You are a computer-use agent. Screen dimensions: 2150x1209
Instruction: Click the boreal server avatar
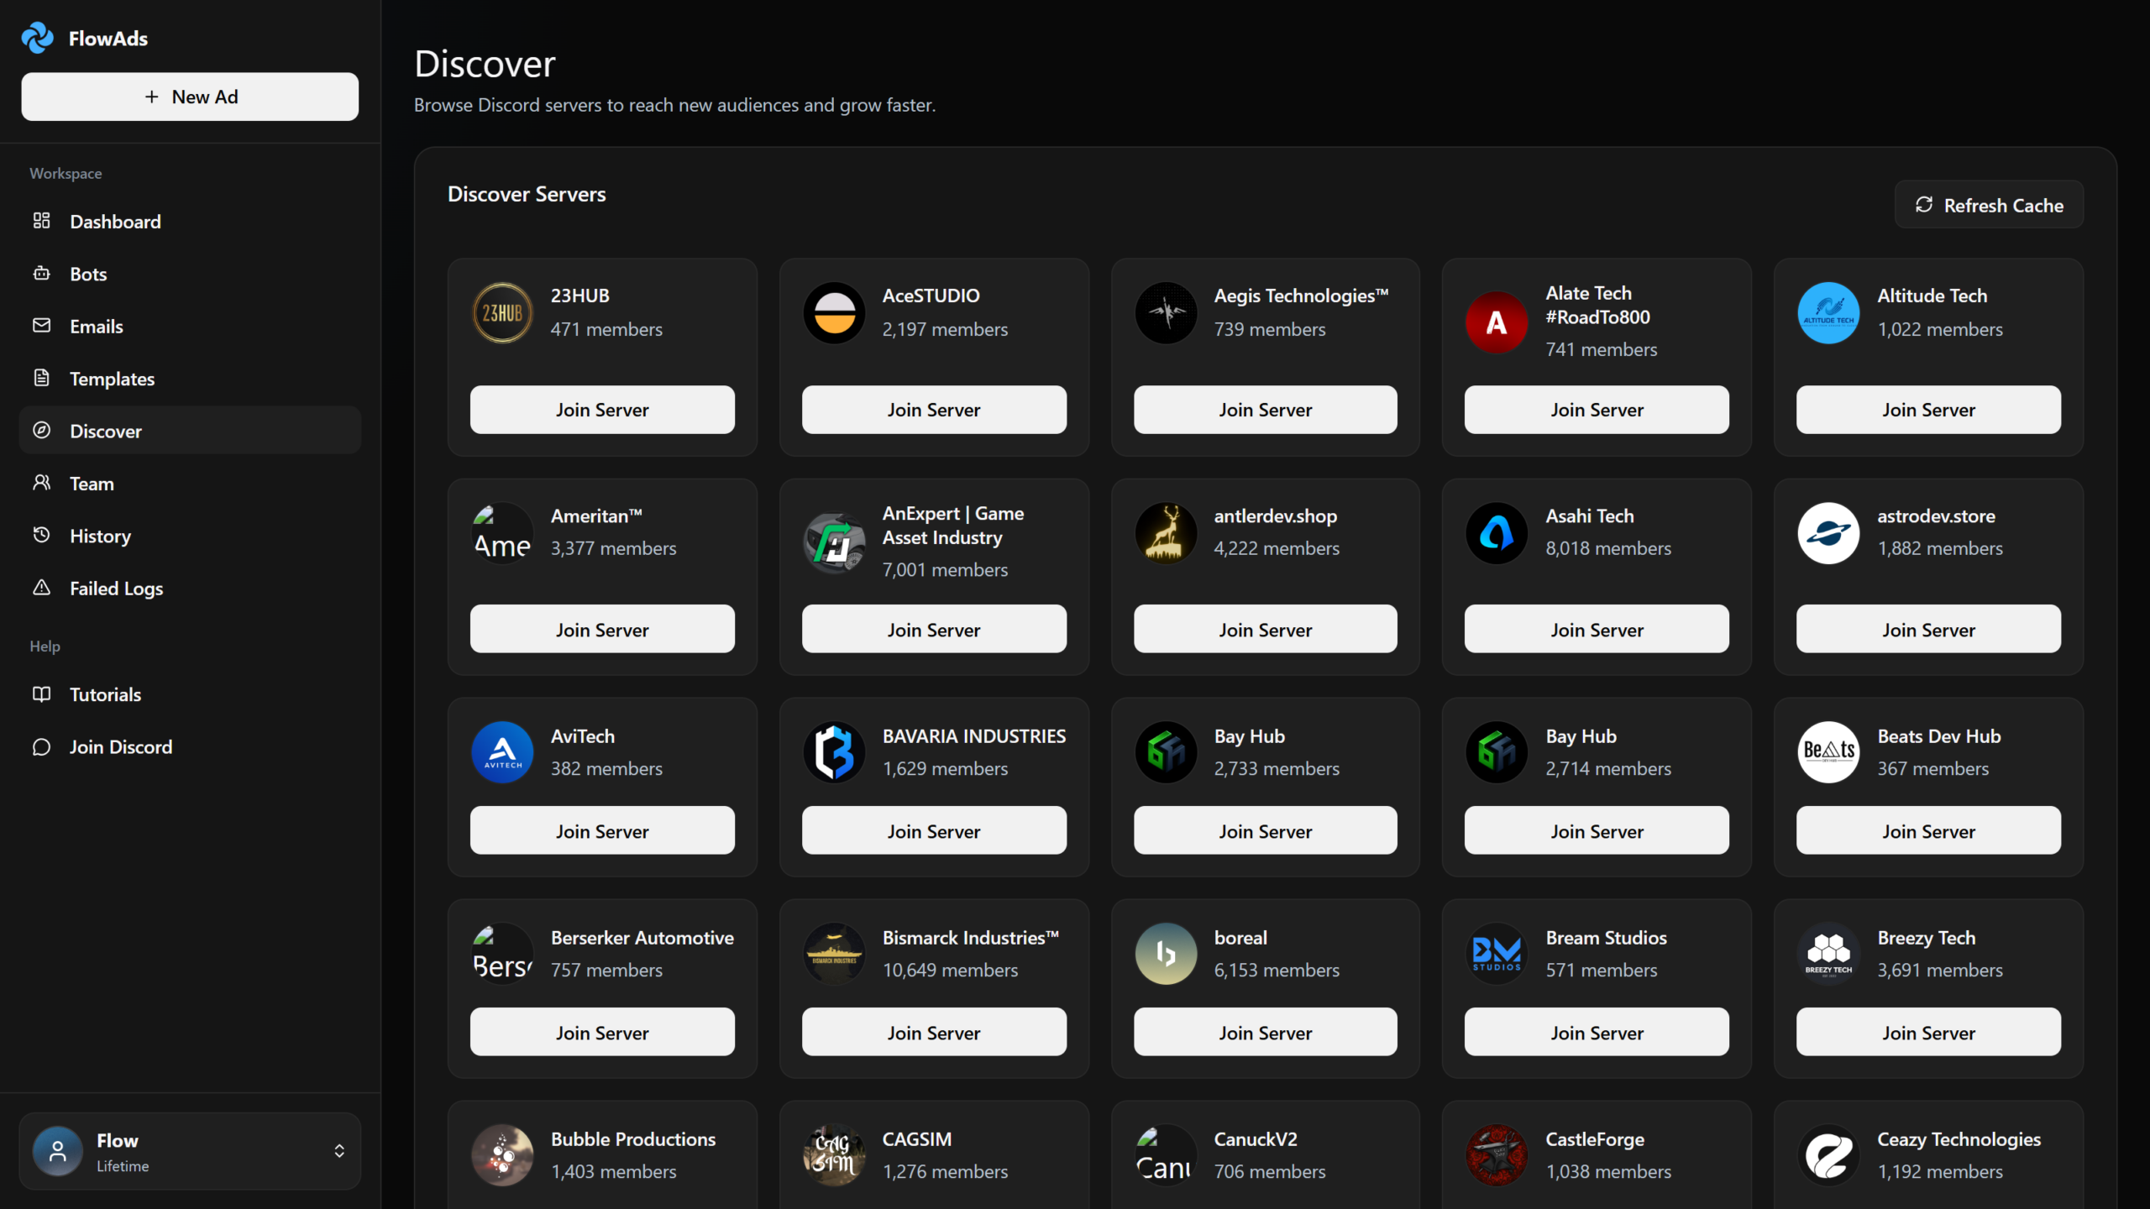pos(1166,954)
